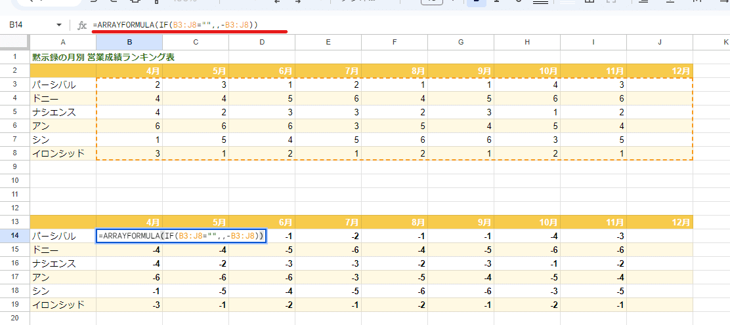
Task: Click the 6月 header cell in row 13
Action: [x=262, y=222]
